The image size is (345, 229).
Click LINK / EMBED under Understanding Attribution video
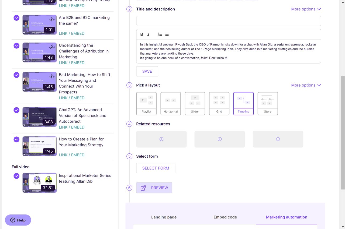[72, 63]
